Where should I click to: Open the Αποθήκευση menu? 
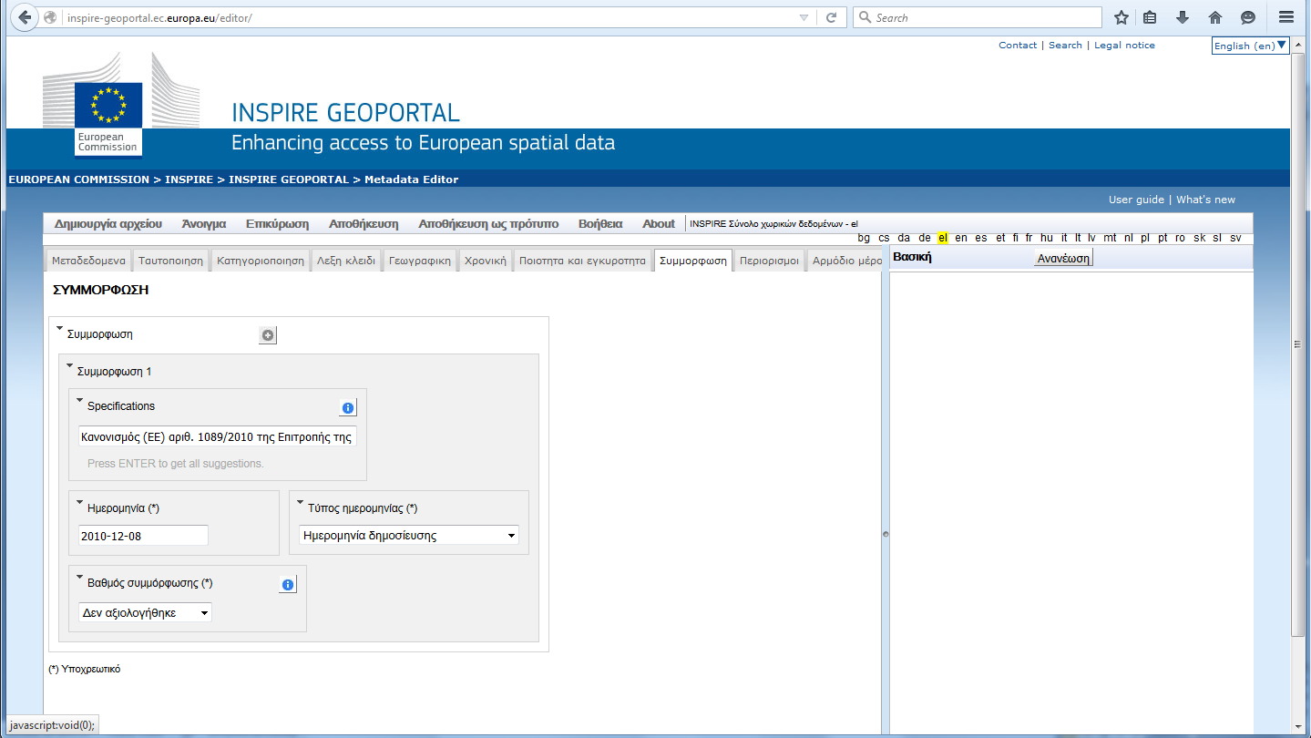[x=364, y=224]
